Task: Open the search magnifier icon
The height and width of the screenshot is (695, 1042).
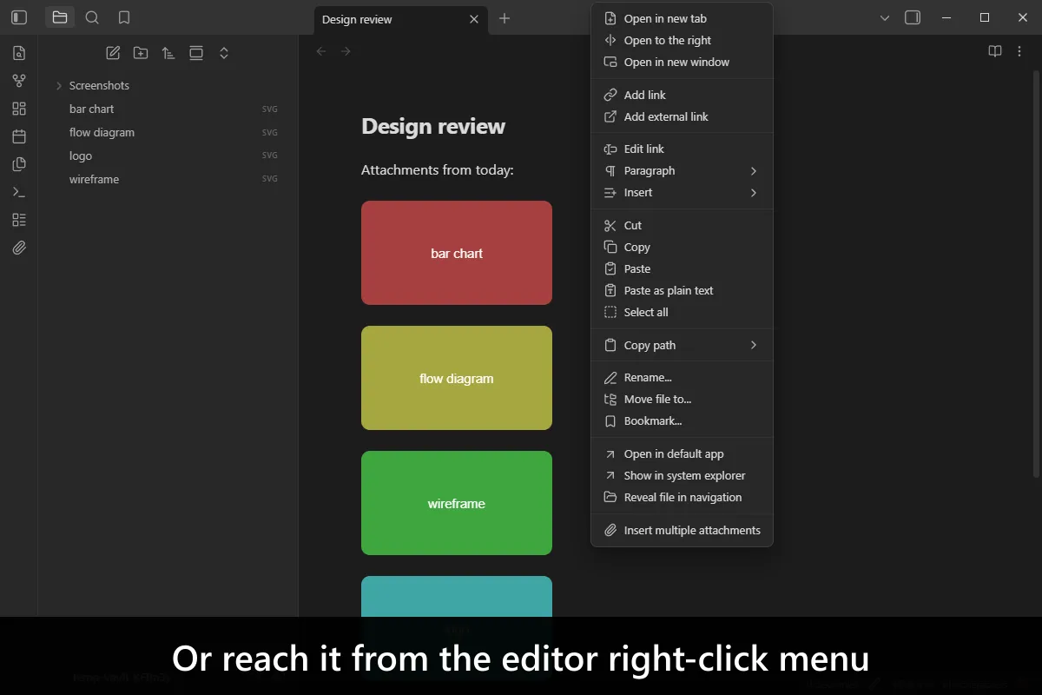Action: point(92,17)
